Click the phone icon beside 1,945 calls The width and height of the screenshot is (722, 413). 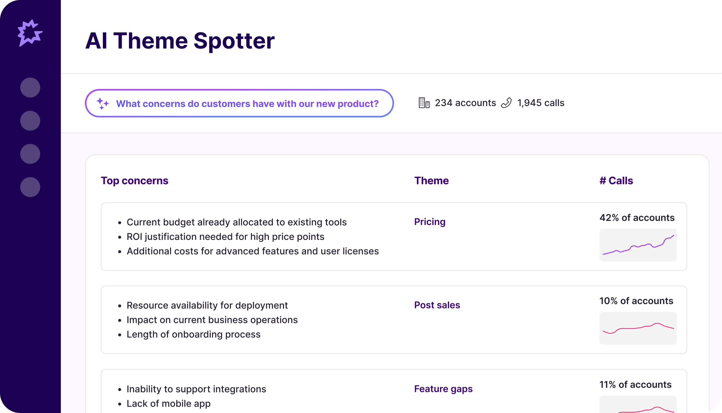coord(506,103)
